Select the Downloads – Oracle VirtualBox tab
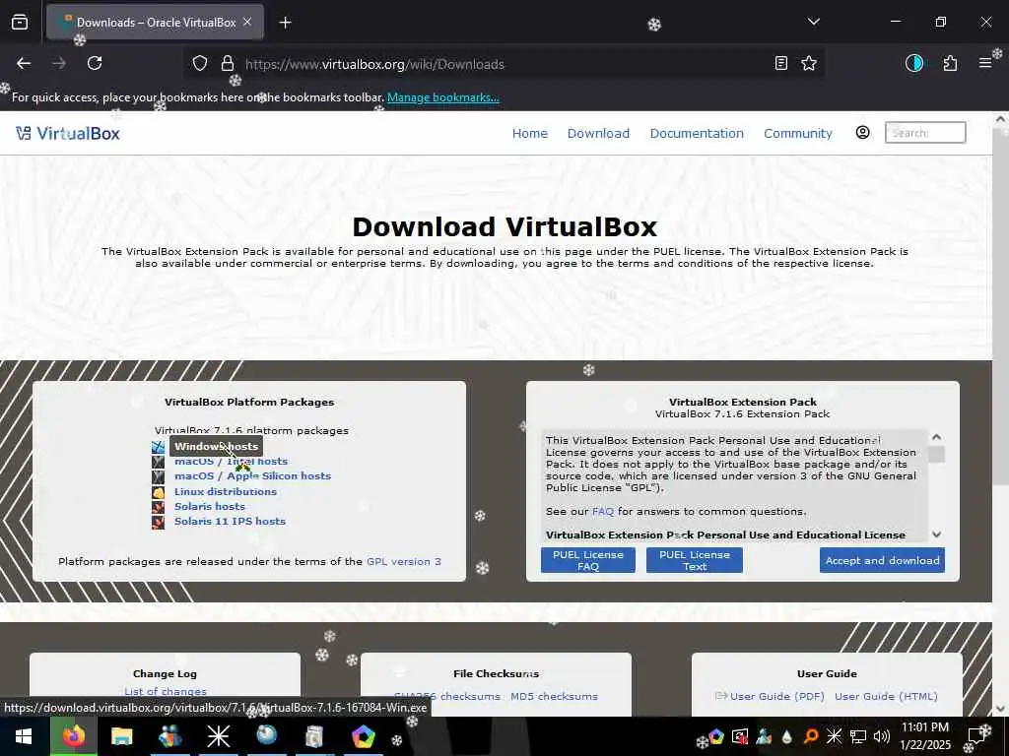1009x756 pixels. pos(155,22)
